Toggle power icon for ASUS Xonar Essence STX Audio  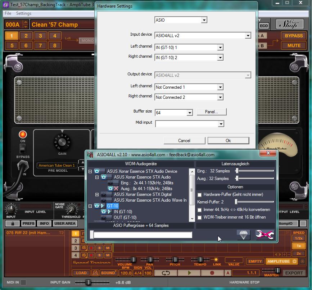tap(104, 177)
